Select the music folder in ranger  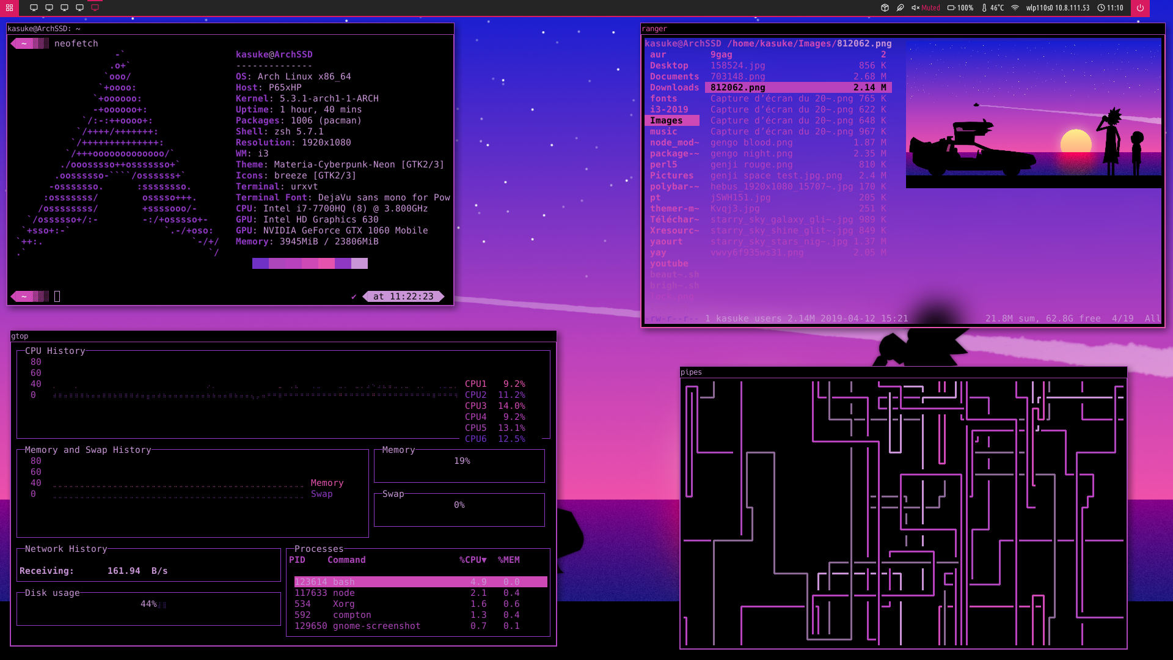coord(663,131)
